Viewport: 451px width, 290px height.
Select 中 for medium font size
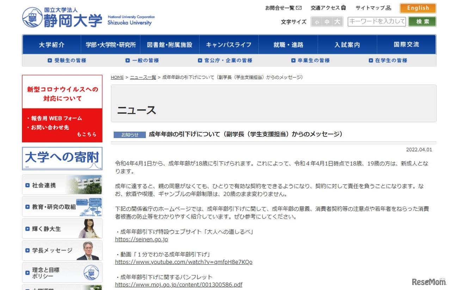point(327,21)
